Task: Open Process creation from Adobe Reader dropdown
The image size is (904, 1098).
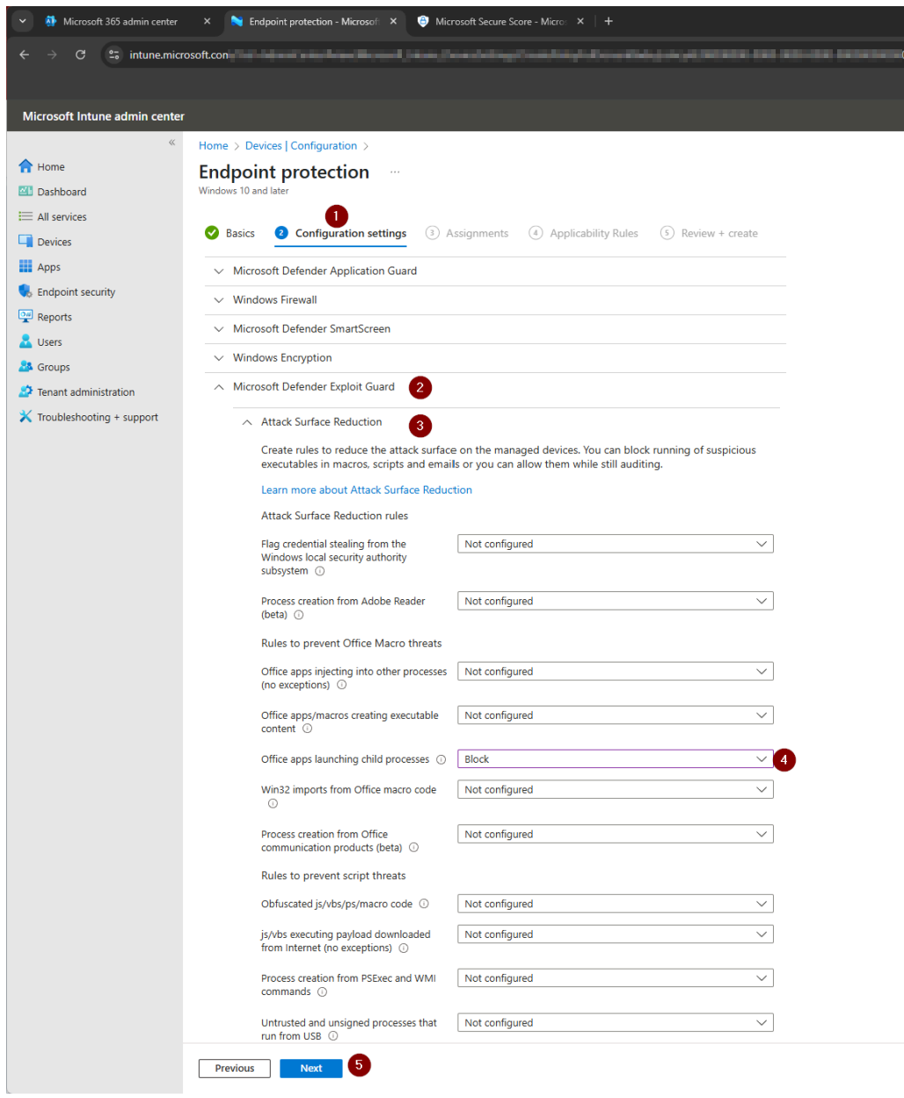Action: (616, 601)
